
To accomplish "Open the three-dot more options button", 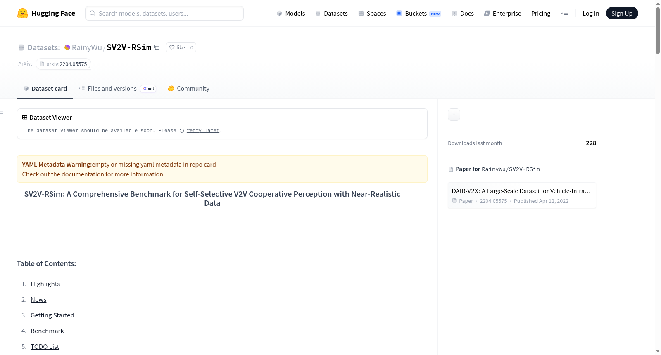I will 454,115.
